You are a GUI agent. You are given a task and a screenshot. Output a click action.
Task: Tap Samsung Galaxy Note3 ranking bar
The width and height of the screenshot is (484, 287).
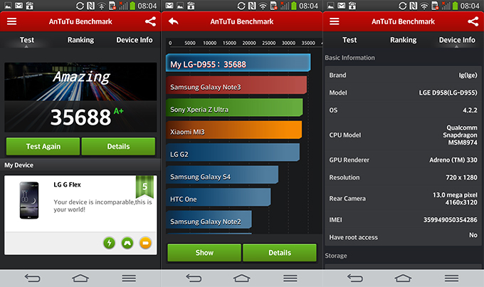point(236,85)
